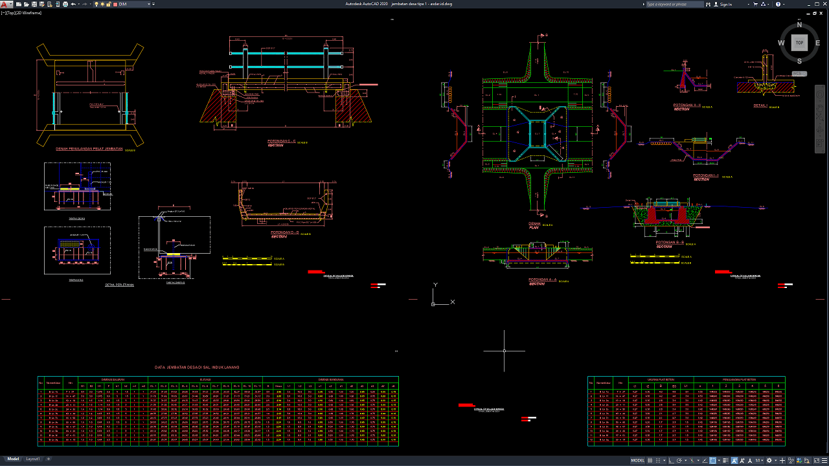Screen dimensions: 829x466
Task: Toggle lineweight display
Action: 725,460
